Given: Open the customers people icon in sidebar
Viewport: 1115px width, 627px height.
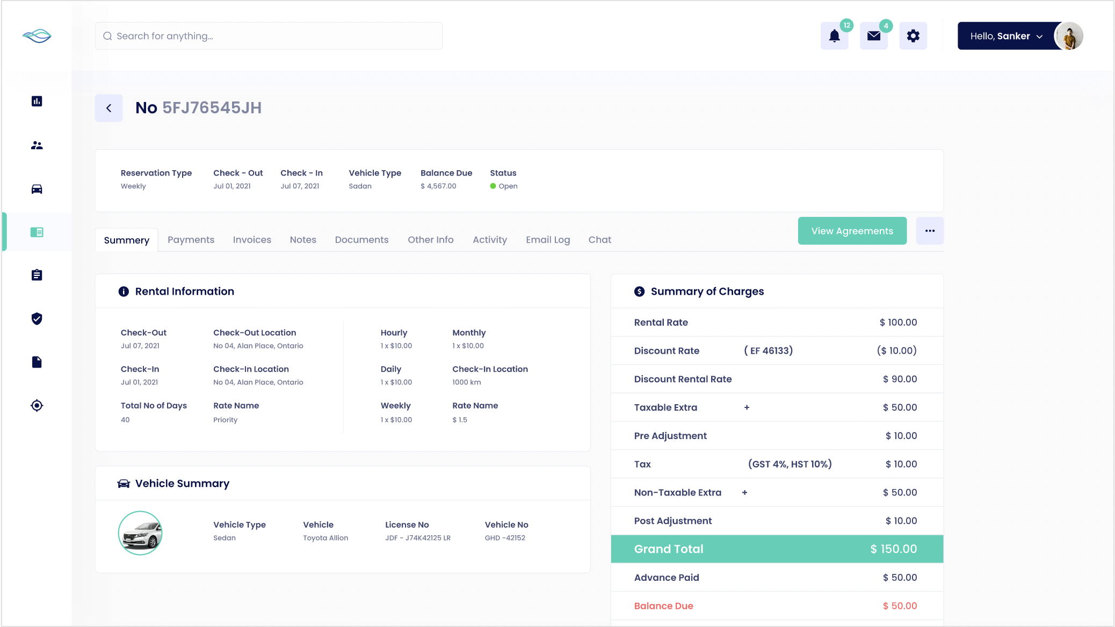Looking at the screenshot, I should 37,145.
